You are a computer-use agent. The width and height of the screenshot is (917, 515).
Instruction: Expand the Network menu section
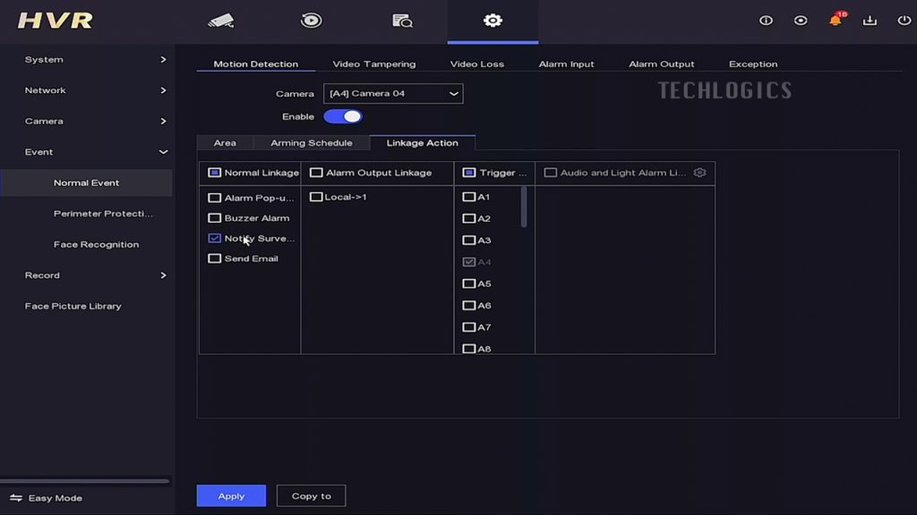point(87,90)
